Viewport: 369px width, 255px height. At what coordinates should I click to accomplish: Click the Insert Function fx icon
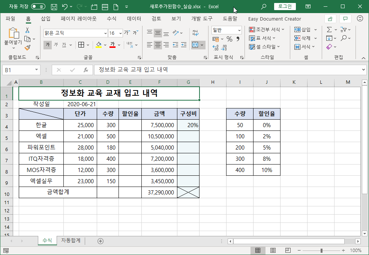(86, 70)
